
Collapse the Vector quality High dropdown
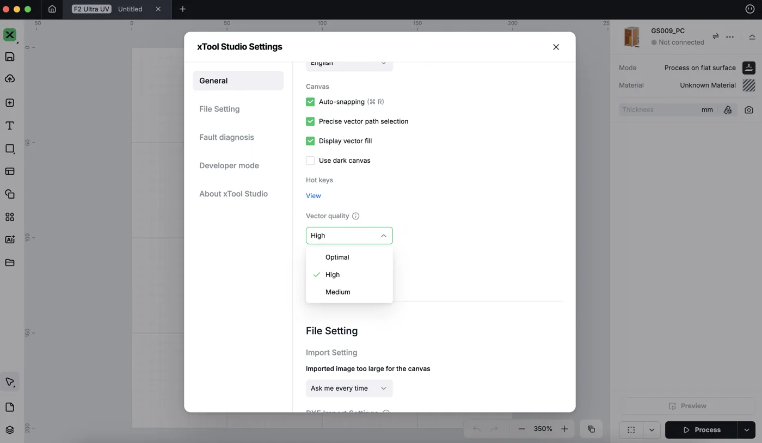tap(349, 236)
